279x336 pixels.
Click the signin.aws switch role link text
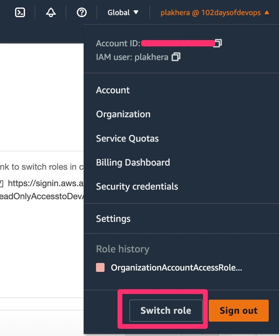45,184
